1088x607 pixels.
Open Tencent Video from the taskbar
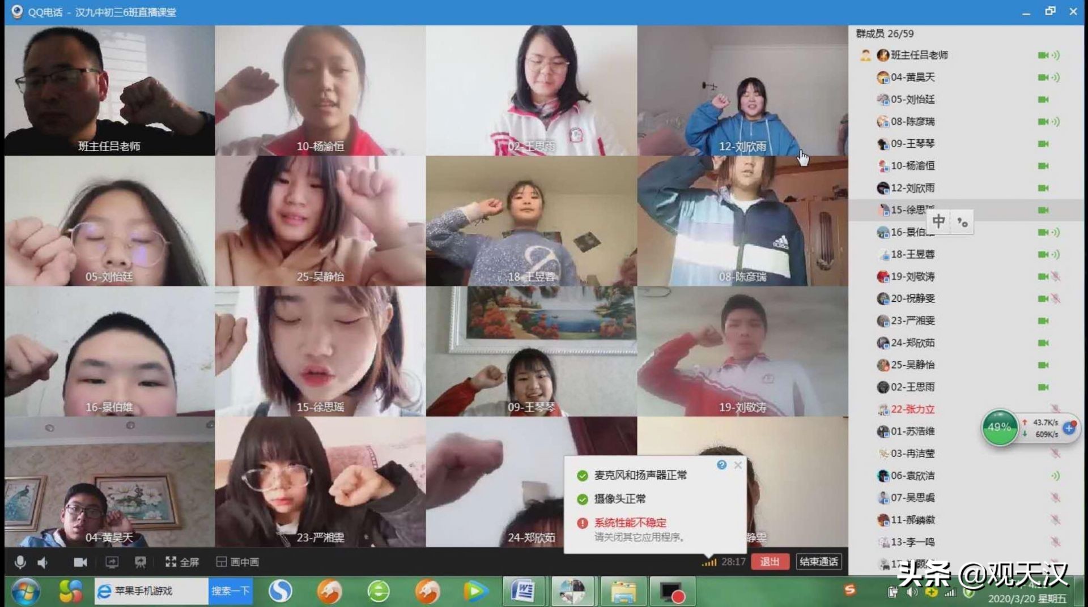[x=475, y=591]
